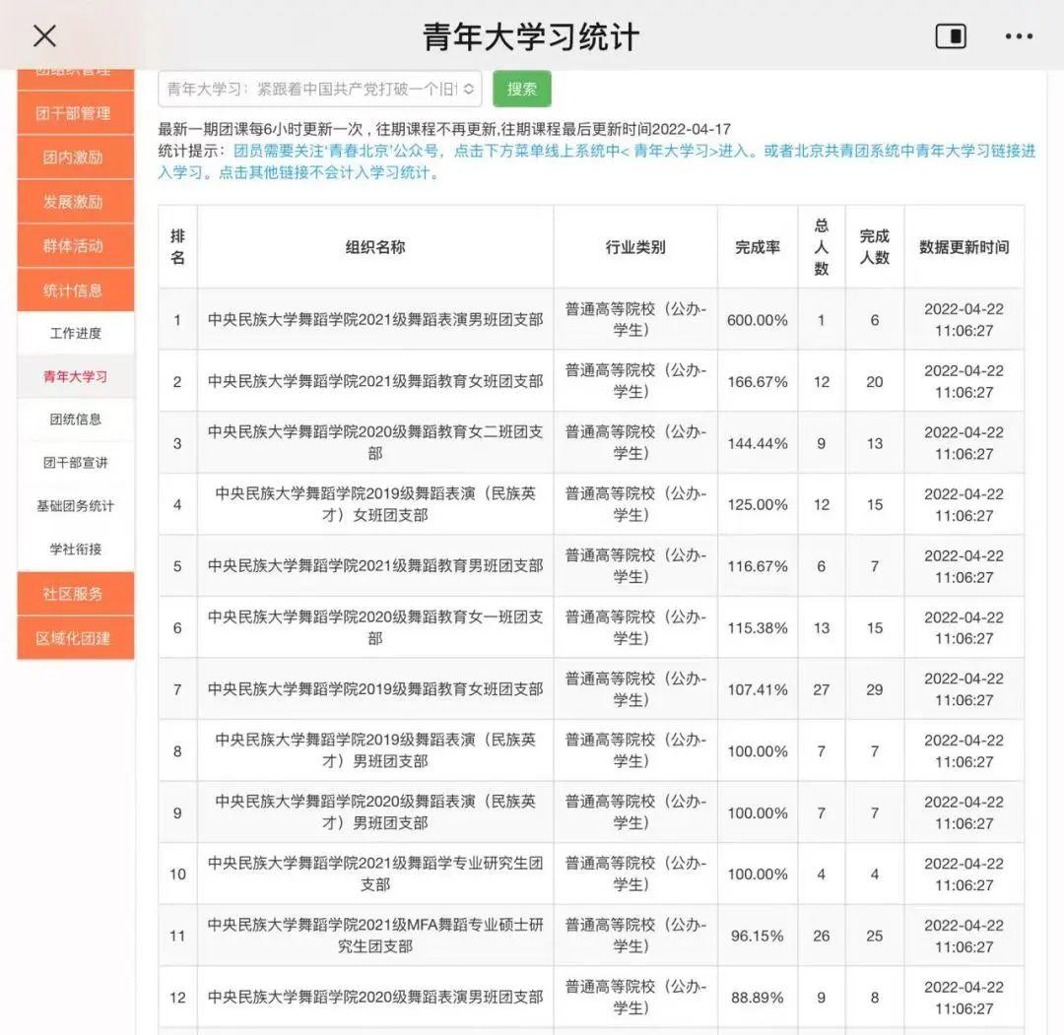Open 团干部管理 sidebar menu
Image resolution: width=1064 pixels, height=1035 pixels.
(75, 113)
